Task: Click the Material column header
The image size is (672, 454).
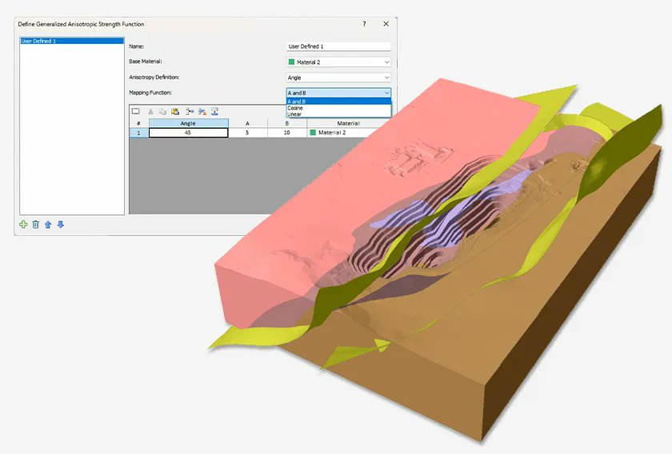Action: [x=348, y=123]
